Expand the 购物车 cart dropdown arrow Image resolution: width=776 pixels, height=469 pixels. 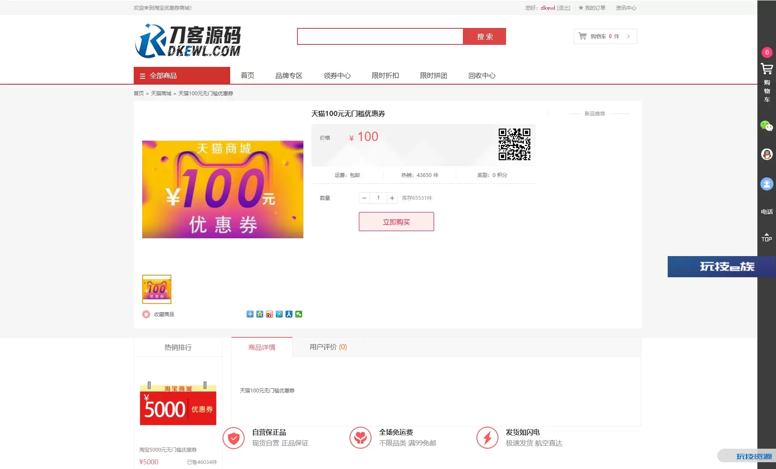(628, 36)
